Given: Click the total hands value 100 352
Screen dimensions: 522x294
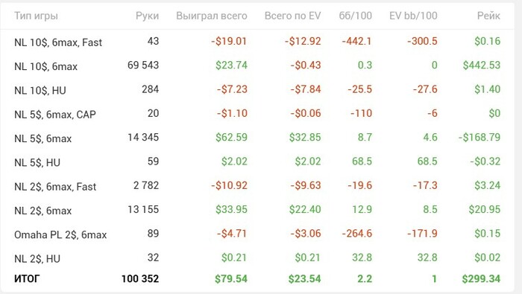Looking at the screenshot, I should click(x=140, y=278).
